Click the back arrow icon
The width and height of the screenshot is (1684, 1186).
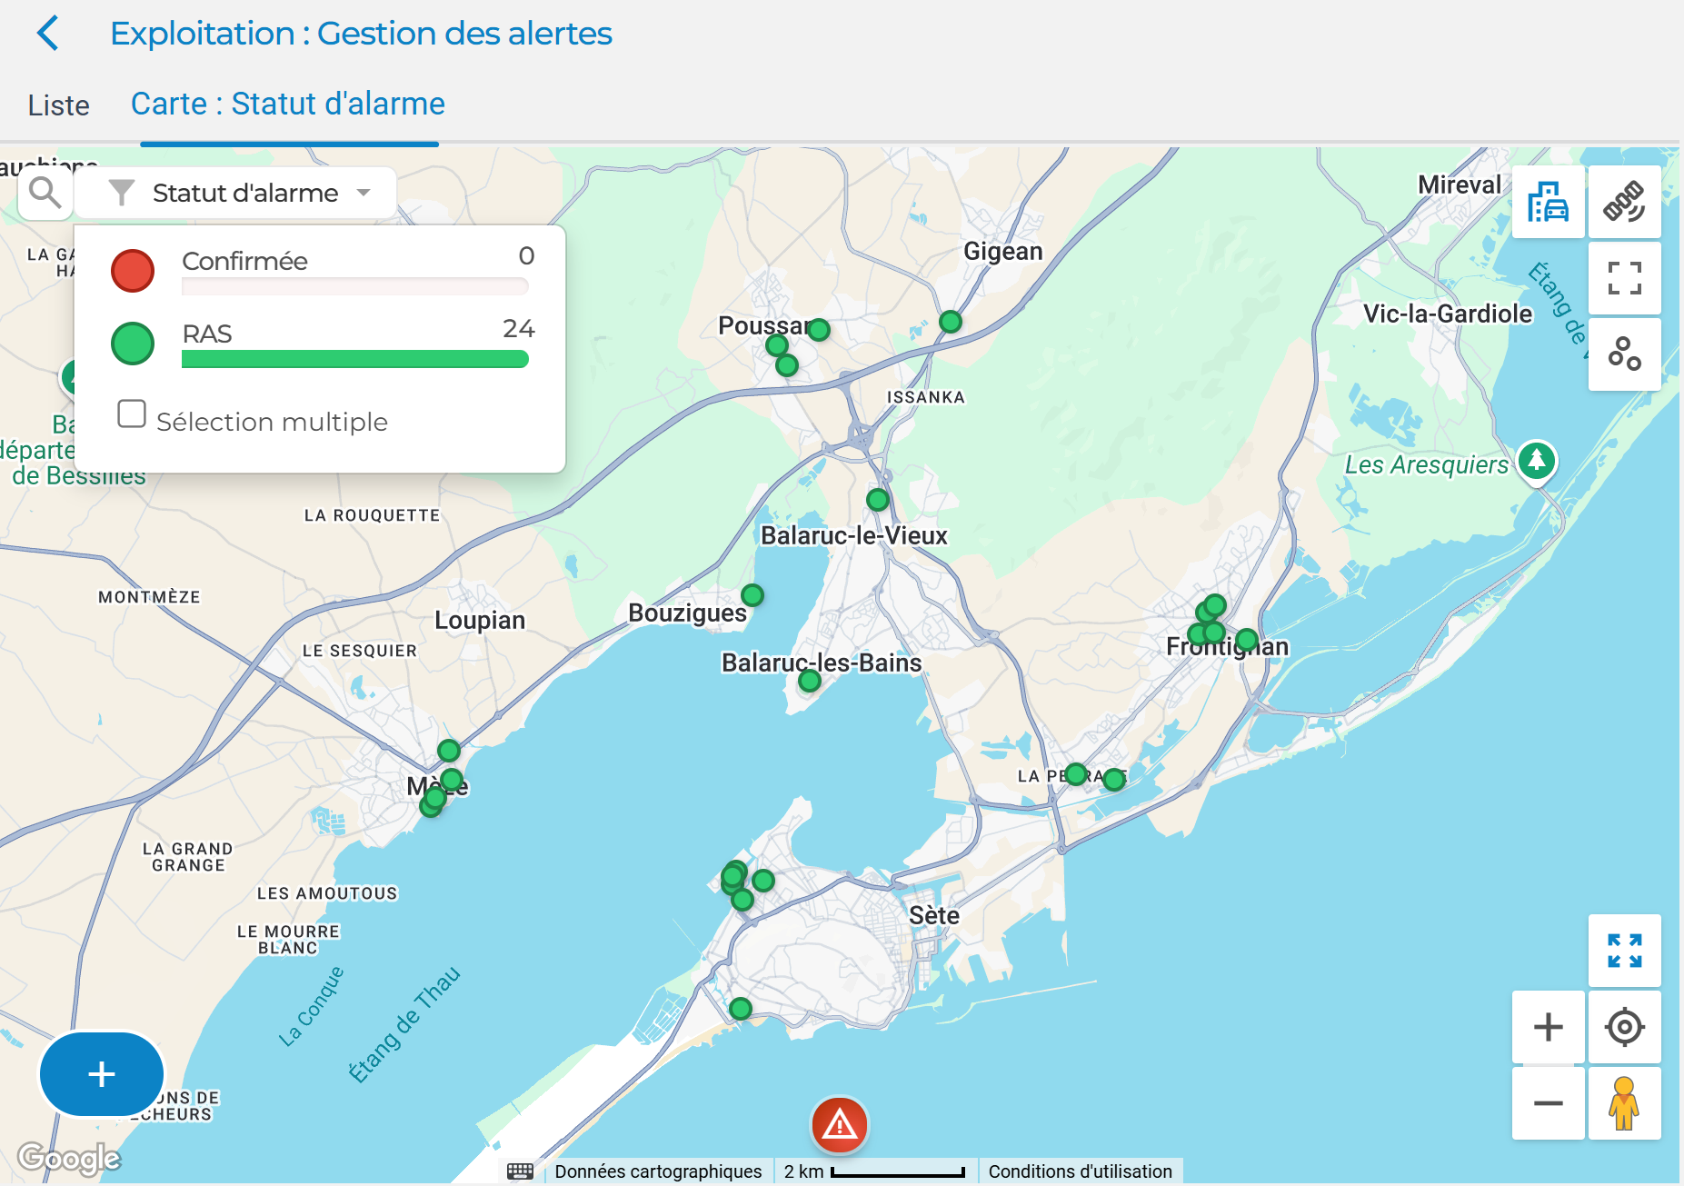coord(48,34)
